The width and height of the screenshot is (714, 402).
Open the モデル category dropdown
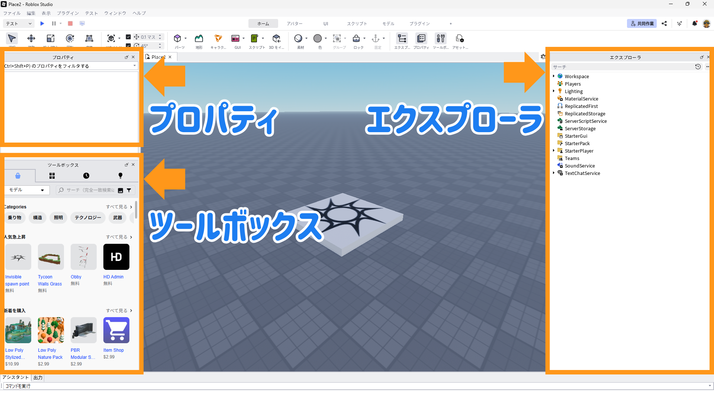point(27,190)
